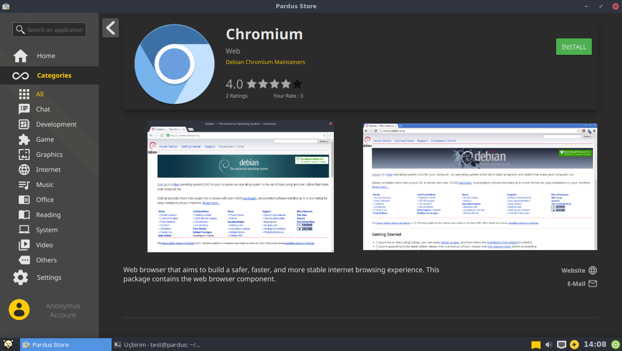The image size is (622, 351).
Task: Click the Settings gear icon
Action: click(x=21, y=277)
